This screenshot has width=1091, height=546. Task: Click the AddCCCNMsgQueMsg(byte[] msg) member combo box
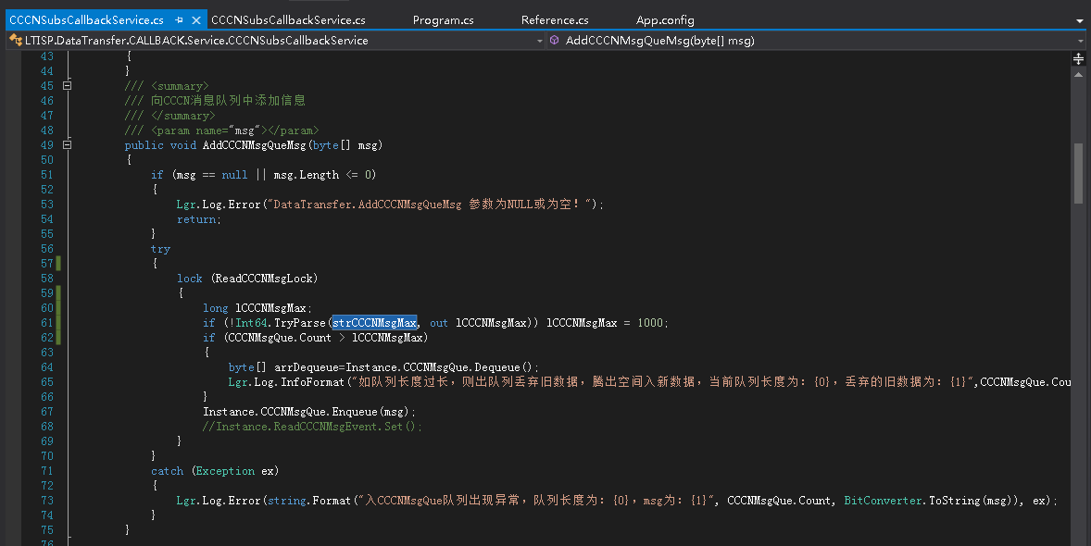tap(816, 41)
